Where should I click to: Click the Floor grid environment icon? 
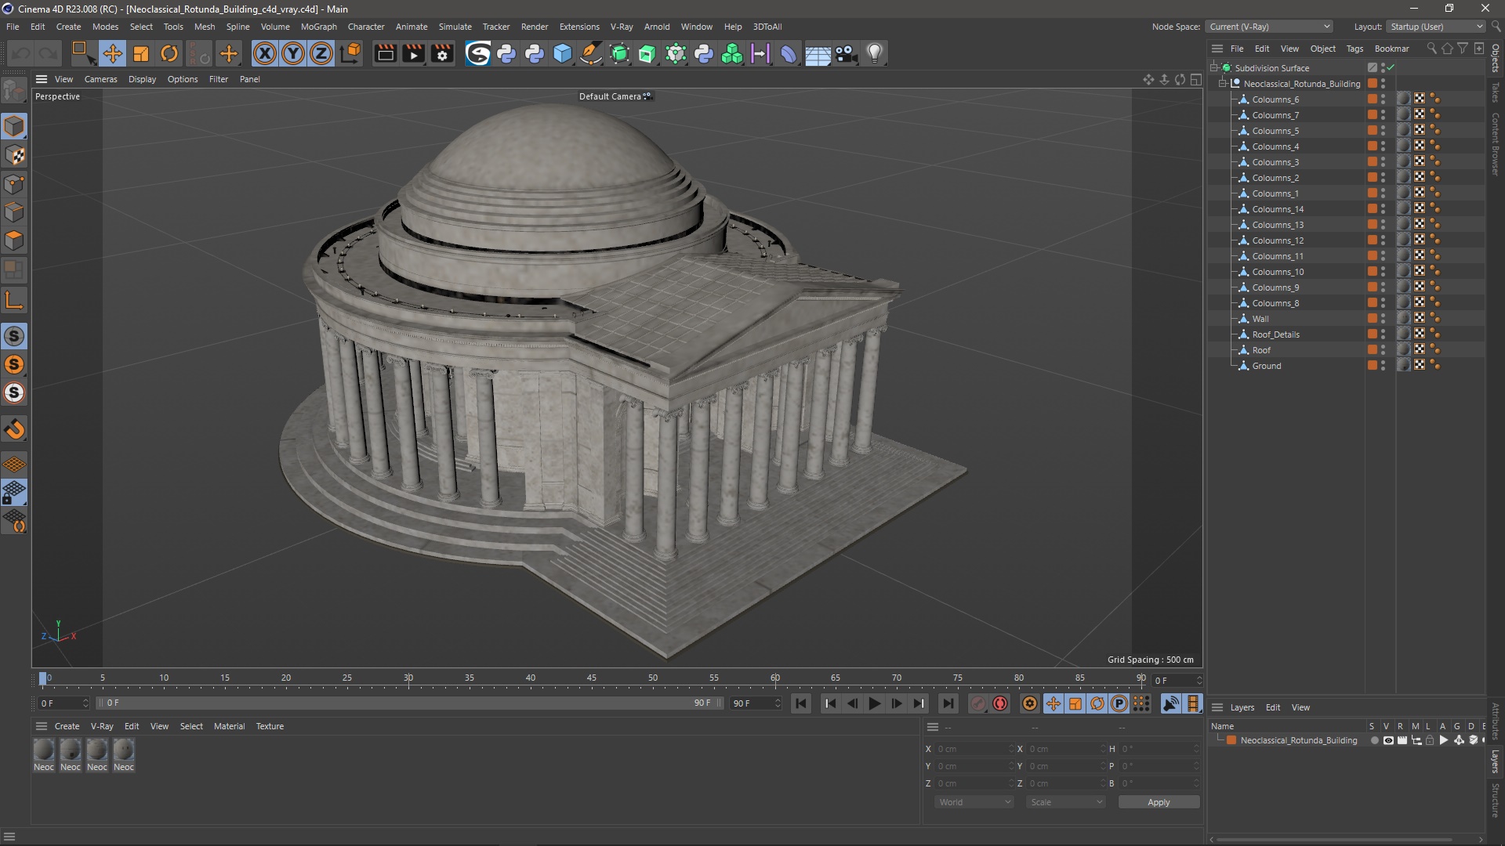click(818, 54)
